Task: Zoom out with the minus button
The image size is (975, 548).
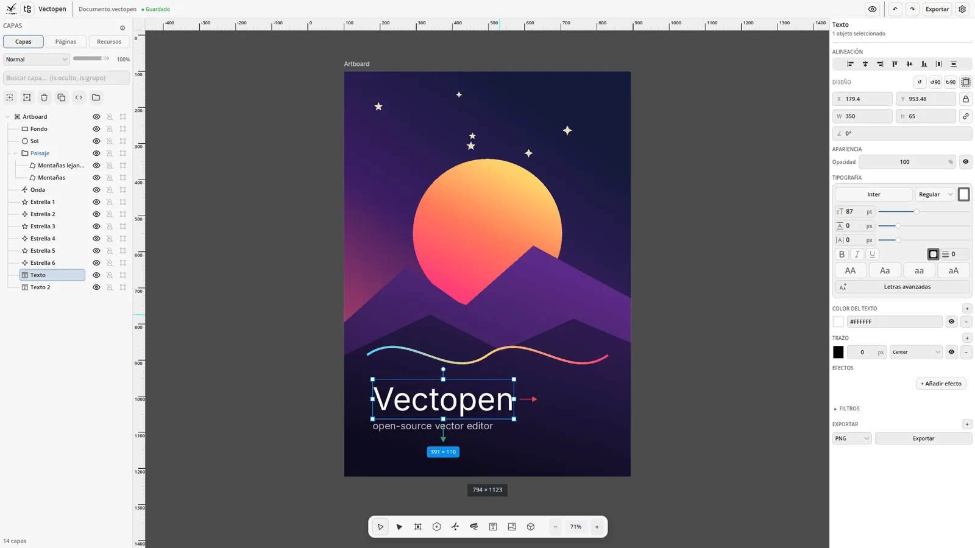Action: pos(555,527)
